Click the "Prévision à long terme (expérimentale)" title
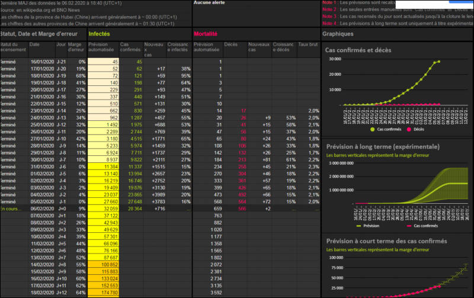 [383, 147]
